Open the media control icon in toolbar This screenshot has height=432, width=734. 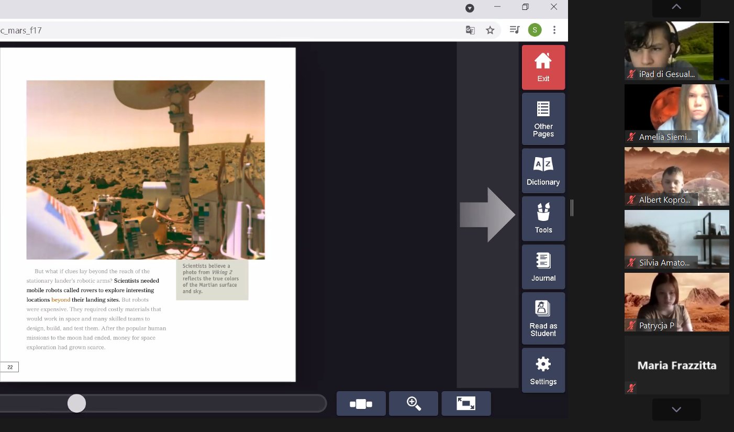pyautogui.click(x=514, y=30)
